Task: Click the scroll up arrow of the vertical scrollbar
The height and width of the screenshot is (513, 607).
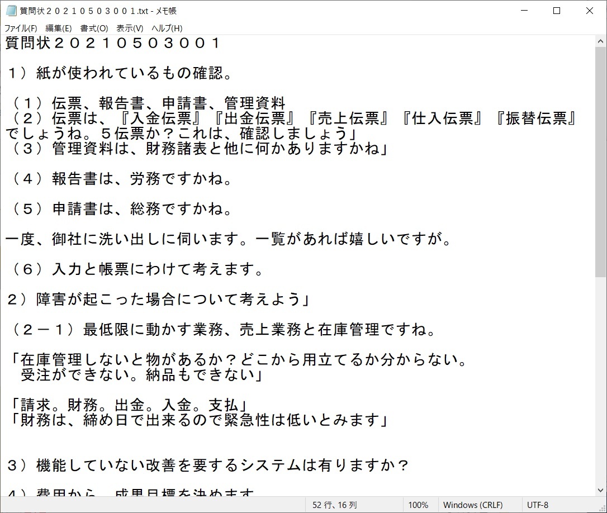Action: coord(601,41)
